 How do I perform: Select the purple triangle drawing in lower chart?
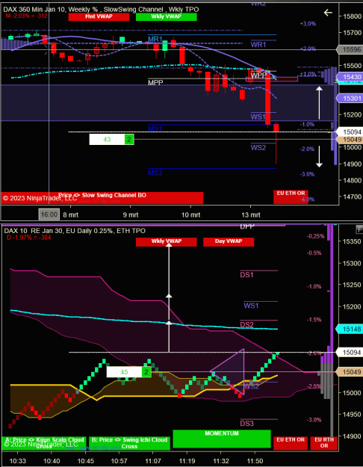233,371
